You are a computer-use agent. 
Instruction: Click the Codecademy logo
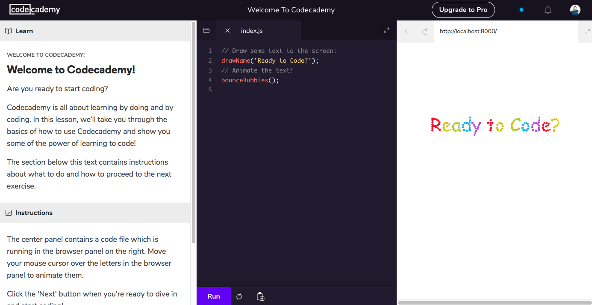[x=35, y=10]
